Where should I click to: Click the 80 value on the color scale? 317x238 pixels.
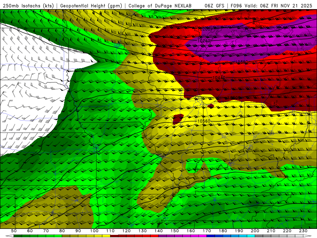pos(62,231)
